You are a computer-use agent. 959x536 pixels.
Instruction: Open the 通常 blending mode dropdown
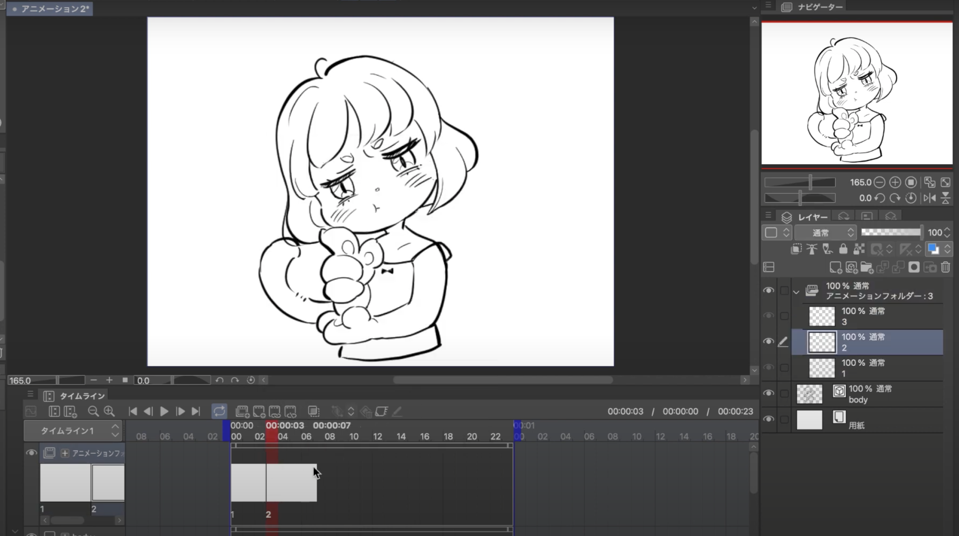(x=825, y=233)
